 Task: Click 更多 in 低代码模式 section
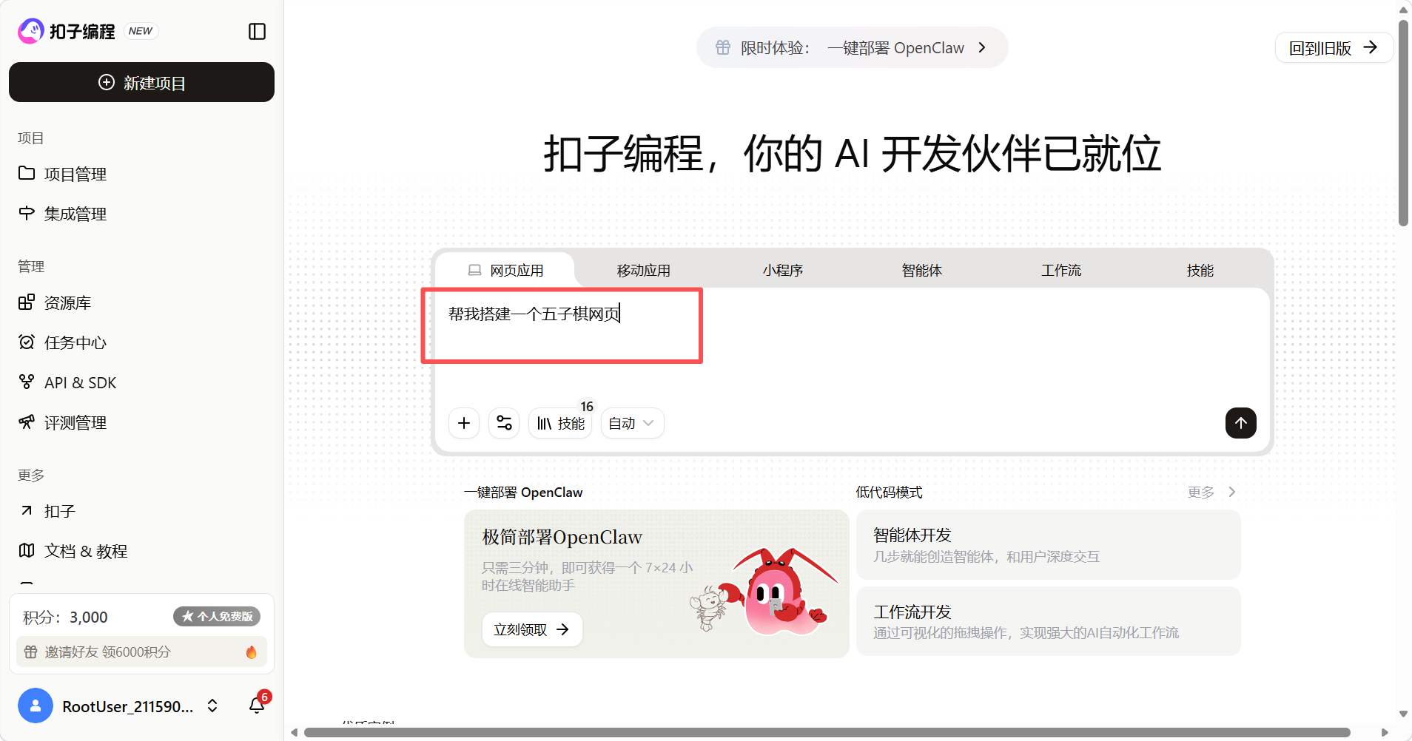(x=1201, y=492)
